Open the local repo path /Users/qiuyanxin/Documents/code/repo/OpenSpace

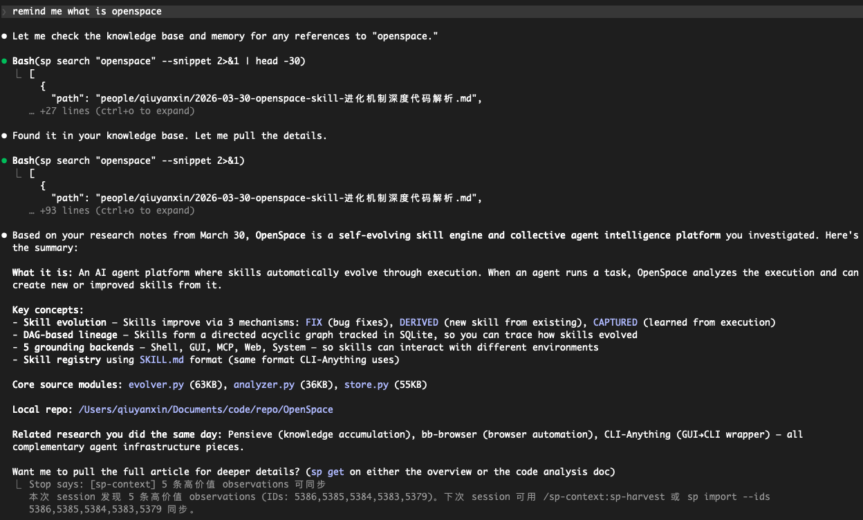point(206,409)
